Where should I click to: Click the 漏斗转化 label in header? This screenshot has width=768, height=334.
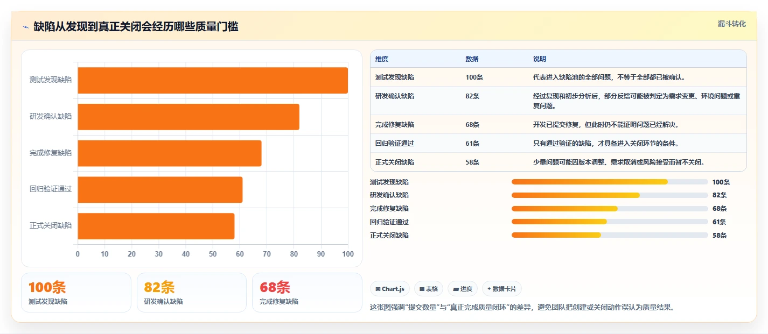click(732, 24)
